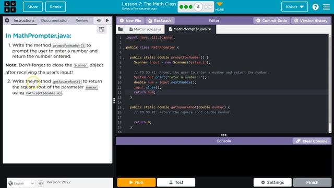Mute the instructions audio via speaker icon

(99, 20)
